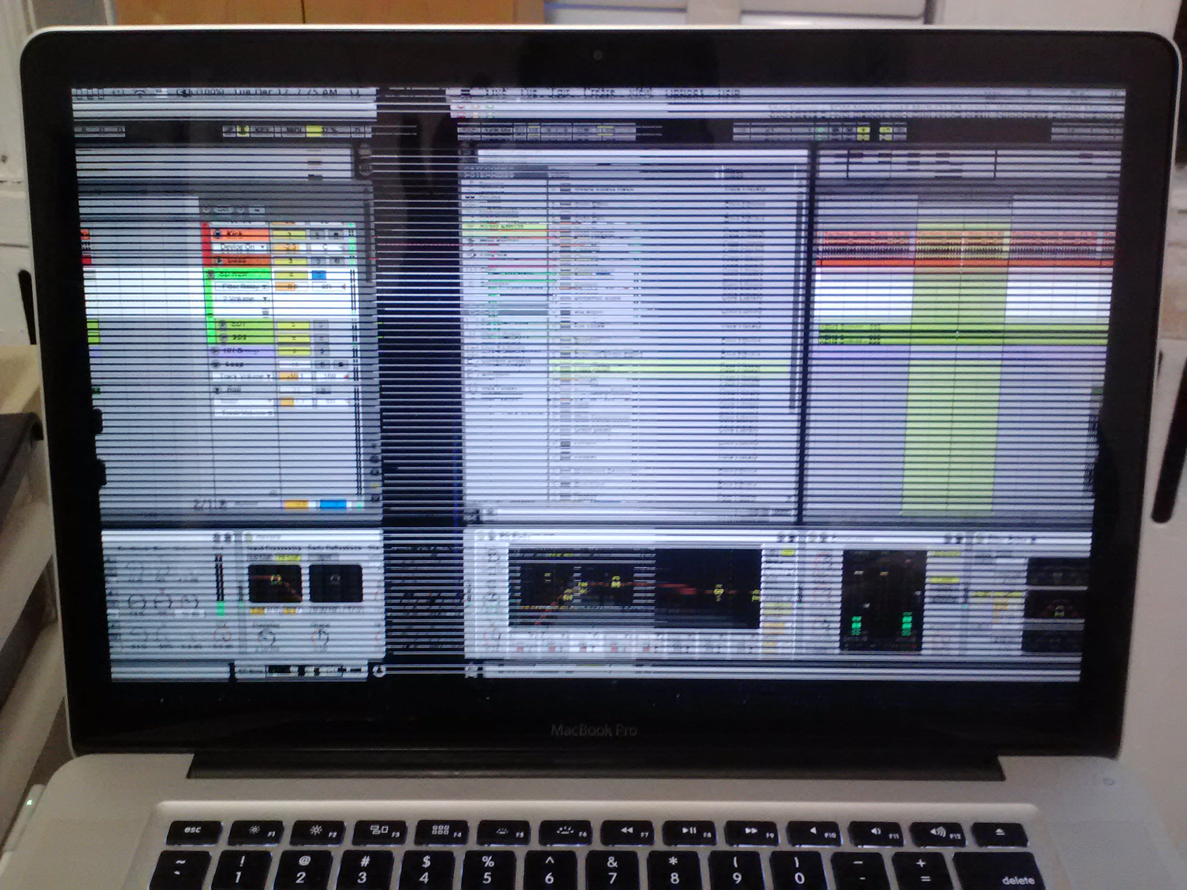1187x890 pixels.
Task: Solo the Kick track
Action: (318, 235)
